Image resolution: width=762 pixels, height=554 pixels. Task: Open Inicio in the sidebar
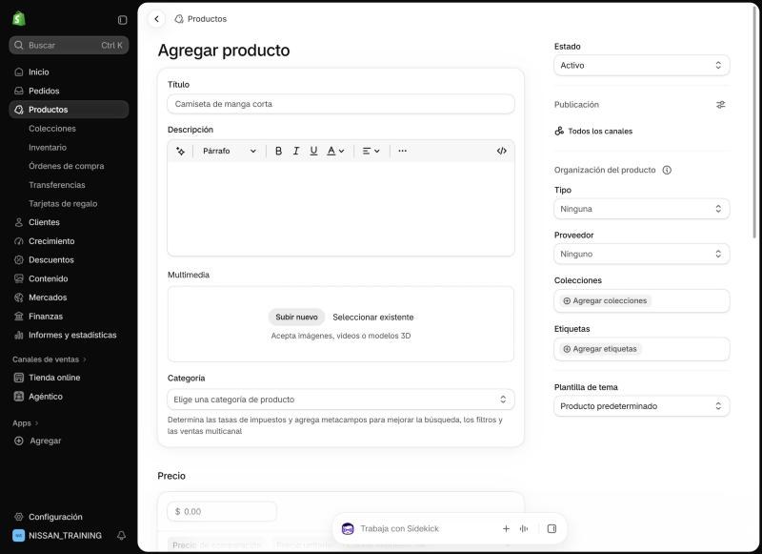pyautogui.click(x=69, y=72)
